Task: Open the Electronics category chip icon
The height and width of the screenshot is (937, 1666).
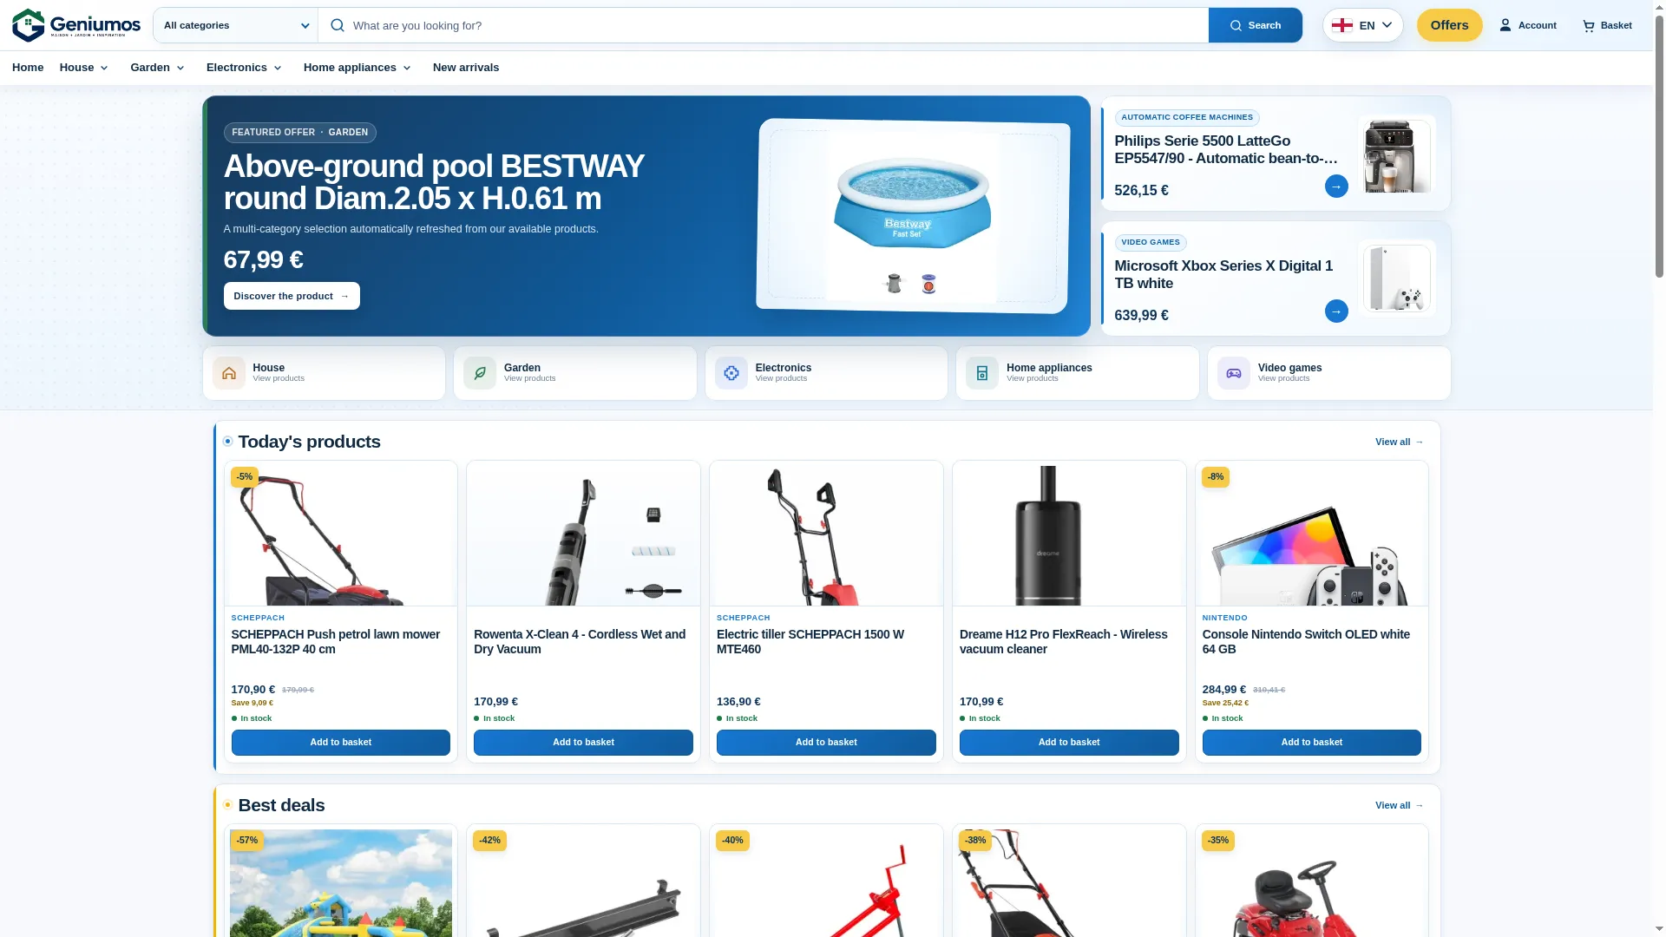Action: click(731, 373)
